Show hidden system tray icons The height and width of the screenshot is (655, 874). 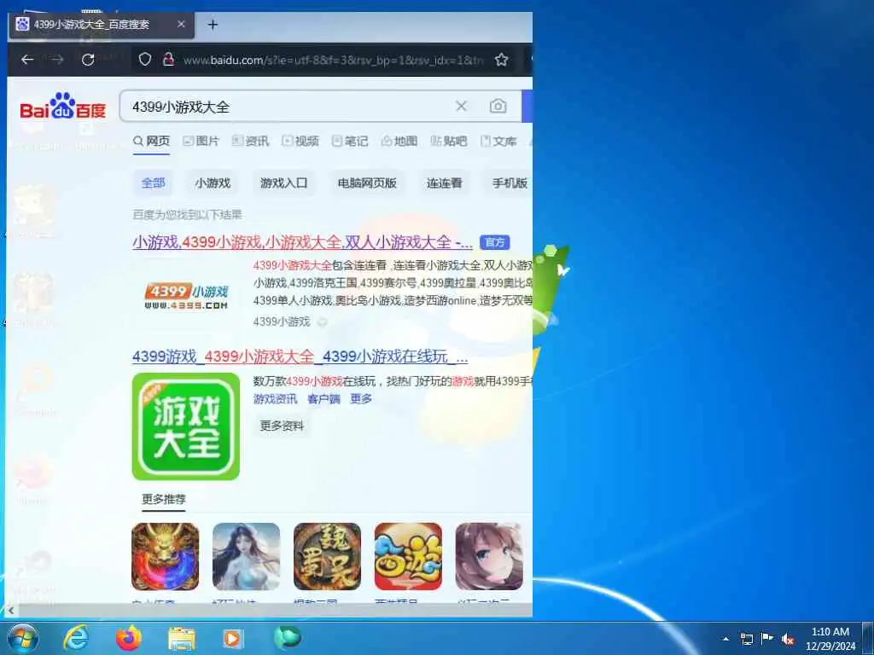tap(725, 639)
